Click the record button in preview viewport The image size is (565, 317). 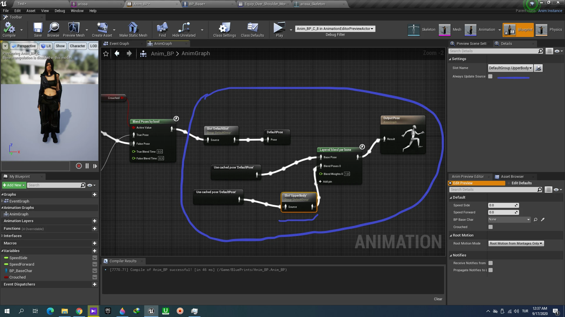tap(79, 166)
